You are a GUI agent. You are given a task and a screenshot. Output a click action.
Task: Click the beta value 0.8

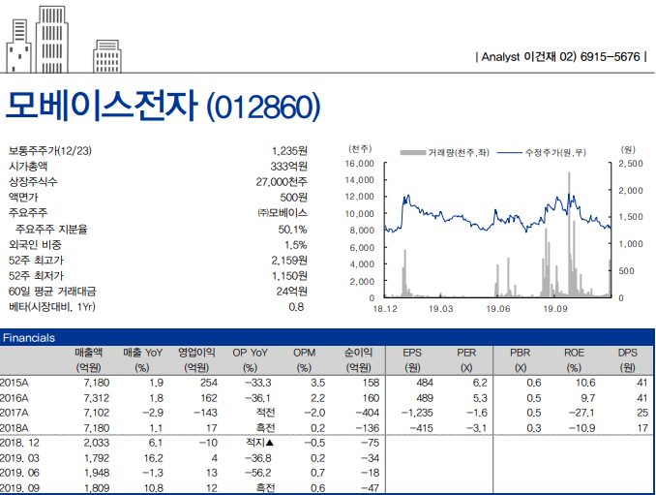(x=296, y=307)
